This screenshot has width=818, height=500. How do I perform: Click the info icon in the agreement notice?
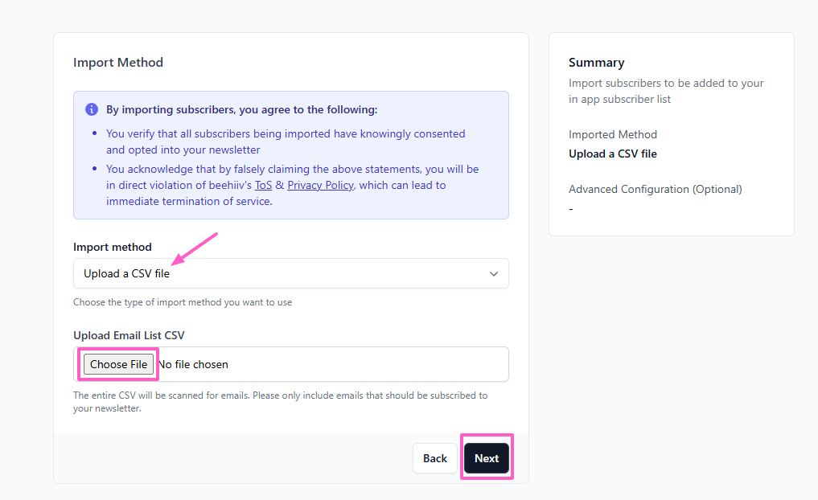tap(92, 109)
